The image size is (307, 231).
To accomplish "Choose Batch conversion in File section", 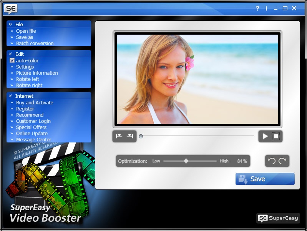I will point(35,43).
